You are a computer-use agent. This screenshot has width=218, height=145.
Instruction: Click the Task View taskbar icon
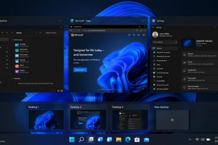[x=91, y=140]
